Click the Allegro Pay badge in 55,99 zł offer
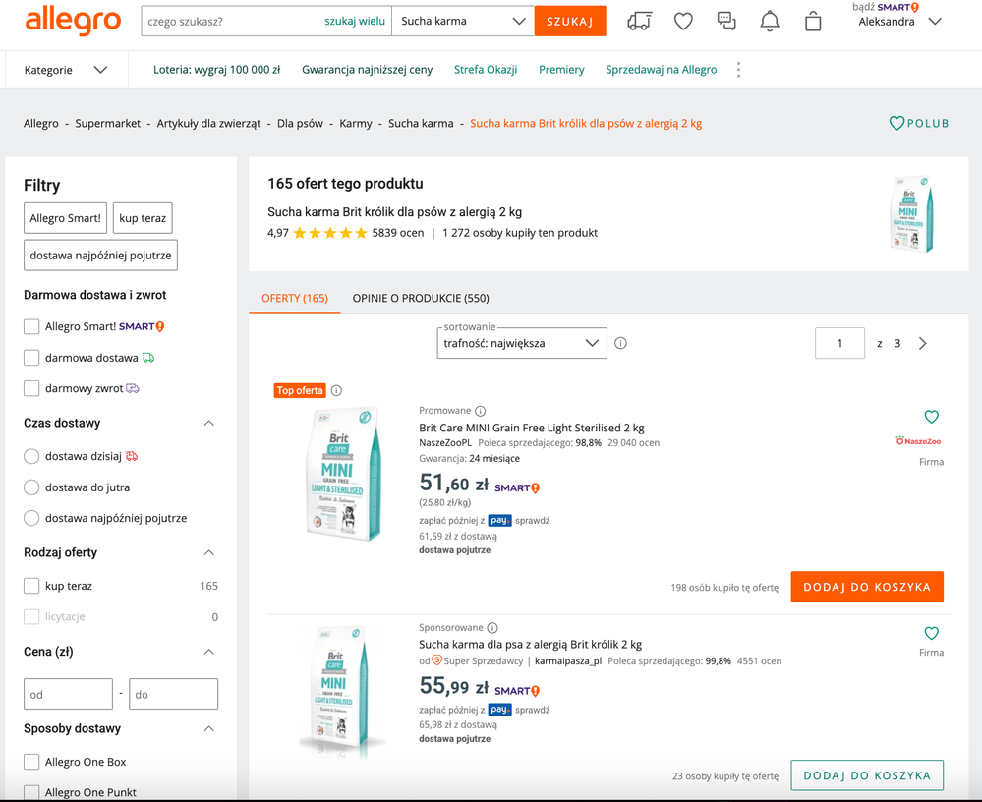The width and height of the screenshot is (982, 802). tap(499, 710)
